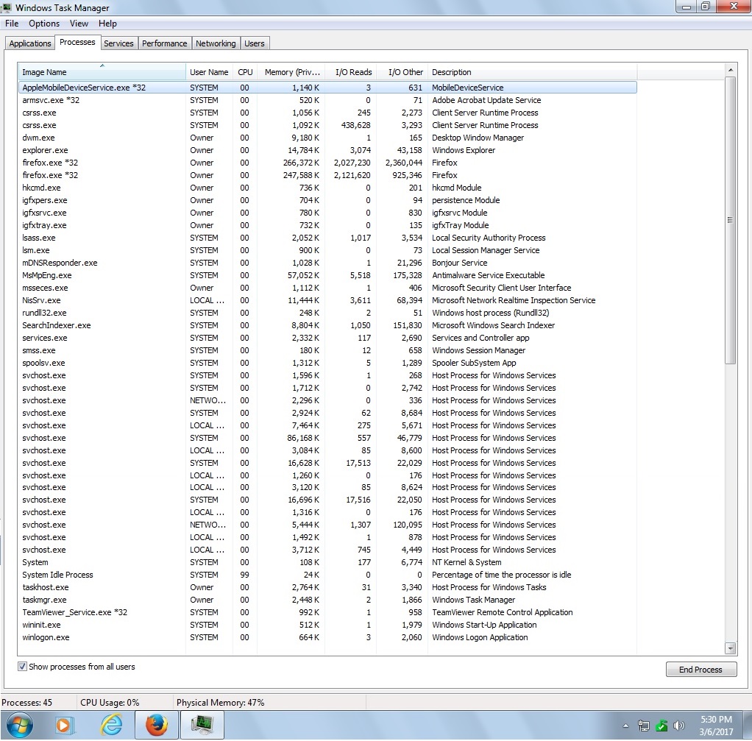Select the firefox.exe row using 266,372 K
752x741 pixels.
point(327,163)
